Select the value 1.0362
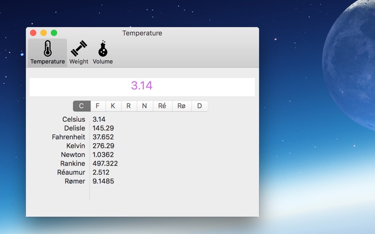Image resolution: width=375 pixels, height=234 pixels. [x=103, y=154]
